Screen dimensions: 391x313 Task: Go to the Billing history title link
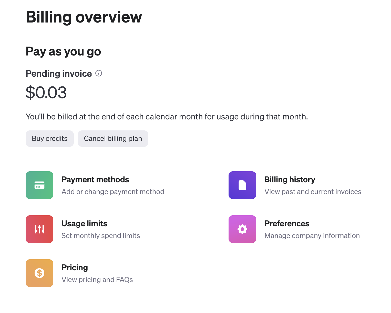coord(290,180)
